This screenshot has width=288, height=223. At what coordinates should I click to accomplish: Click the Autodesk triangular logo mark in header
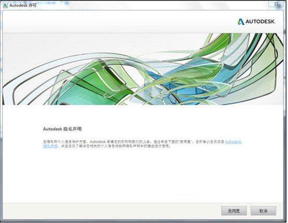tap(241, 22)
